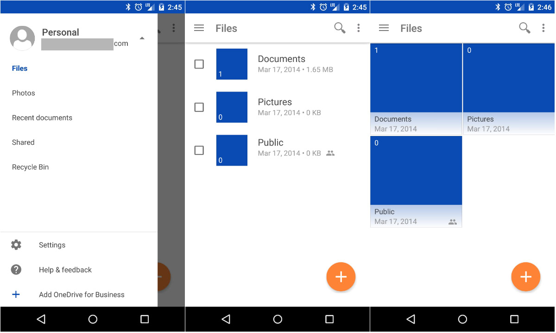Screen dimensions: 556x333
Task: Tap Files title in list view toolbar
Action: coord(226,29)
